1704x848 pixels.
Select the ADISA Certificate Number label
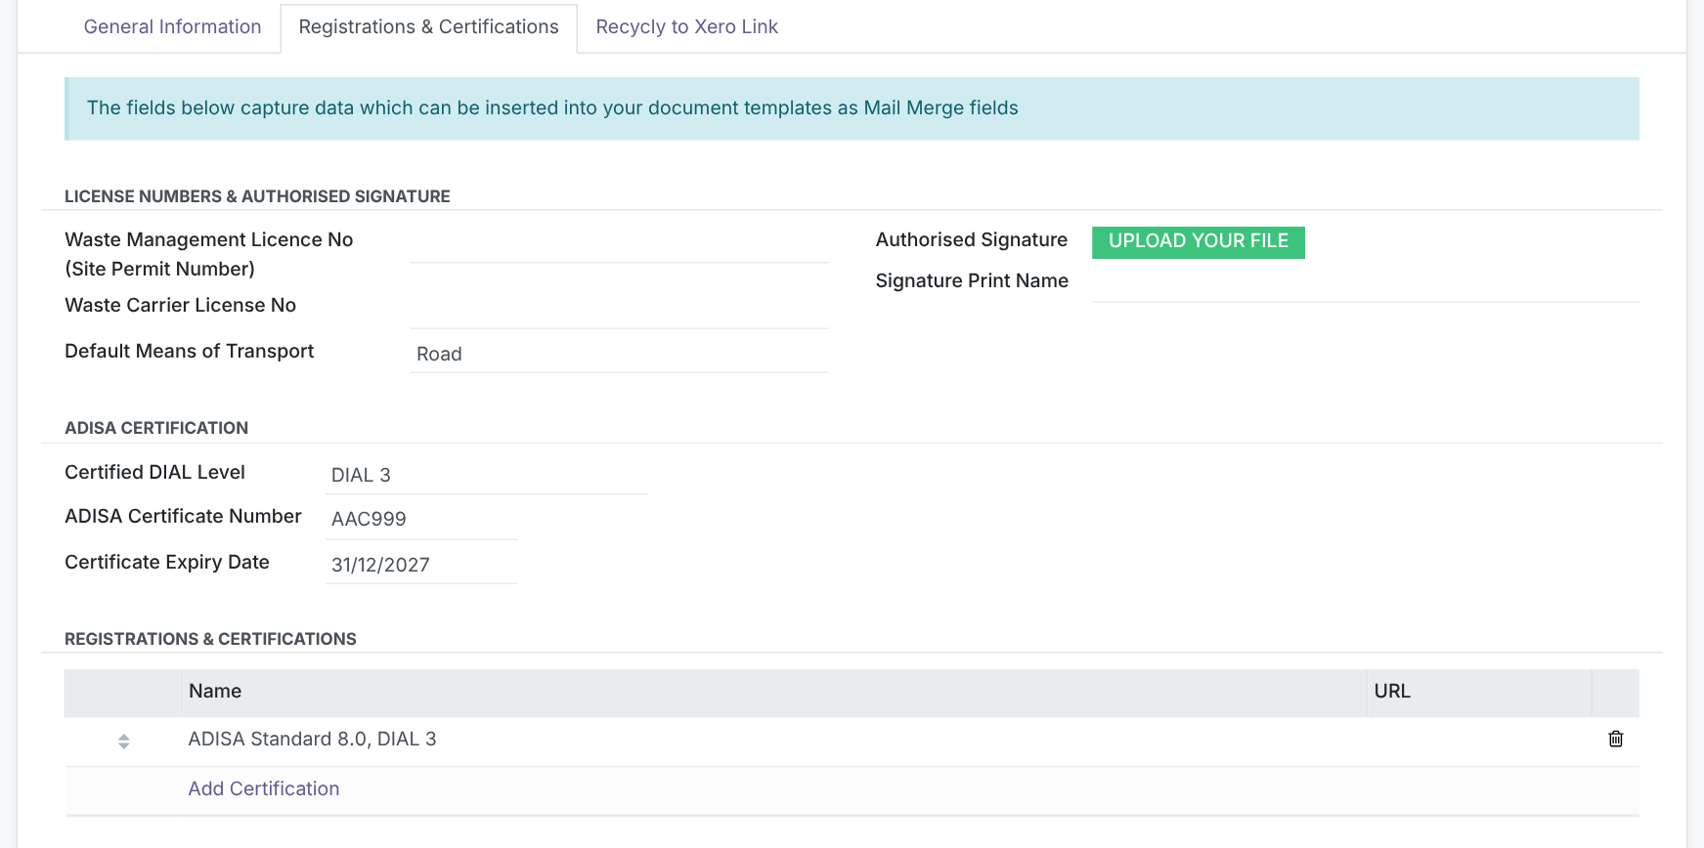coord(183,516)
